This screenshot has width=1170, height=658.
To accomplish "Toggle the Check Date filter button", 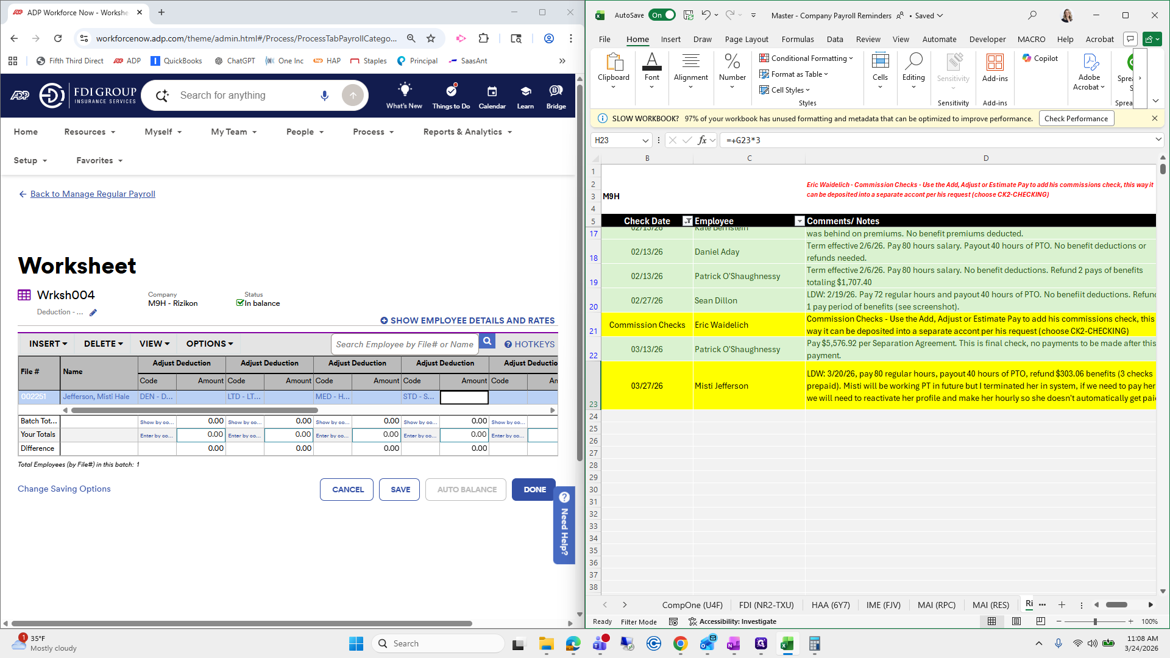I will [687, 221].
